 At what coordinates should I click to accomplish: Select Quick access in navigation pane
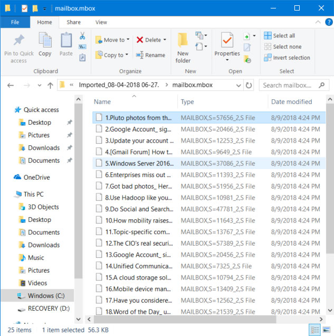36,110
